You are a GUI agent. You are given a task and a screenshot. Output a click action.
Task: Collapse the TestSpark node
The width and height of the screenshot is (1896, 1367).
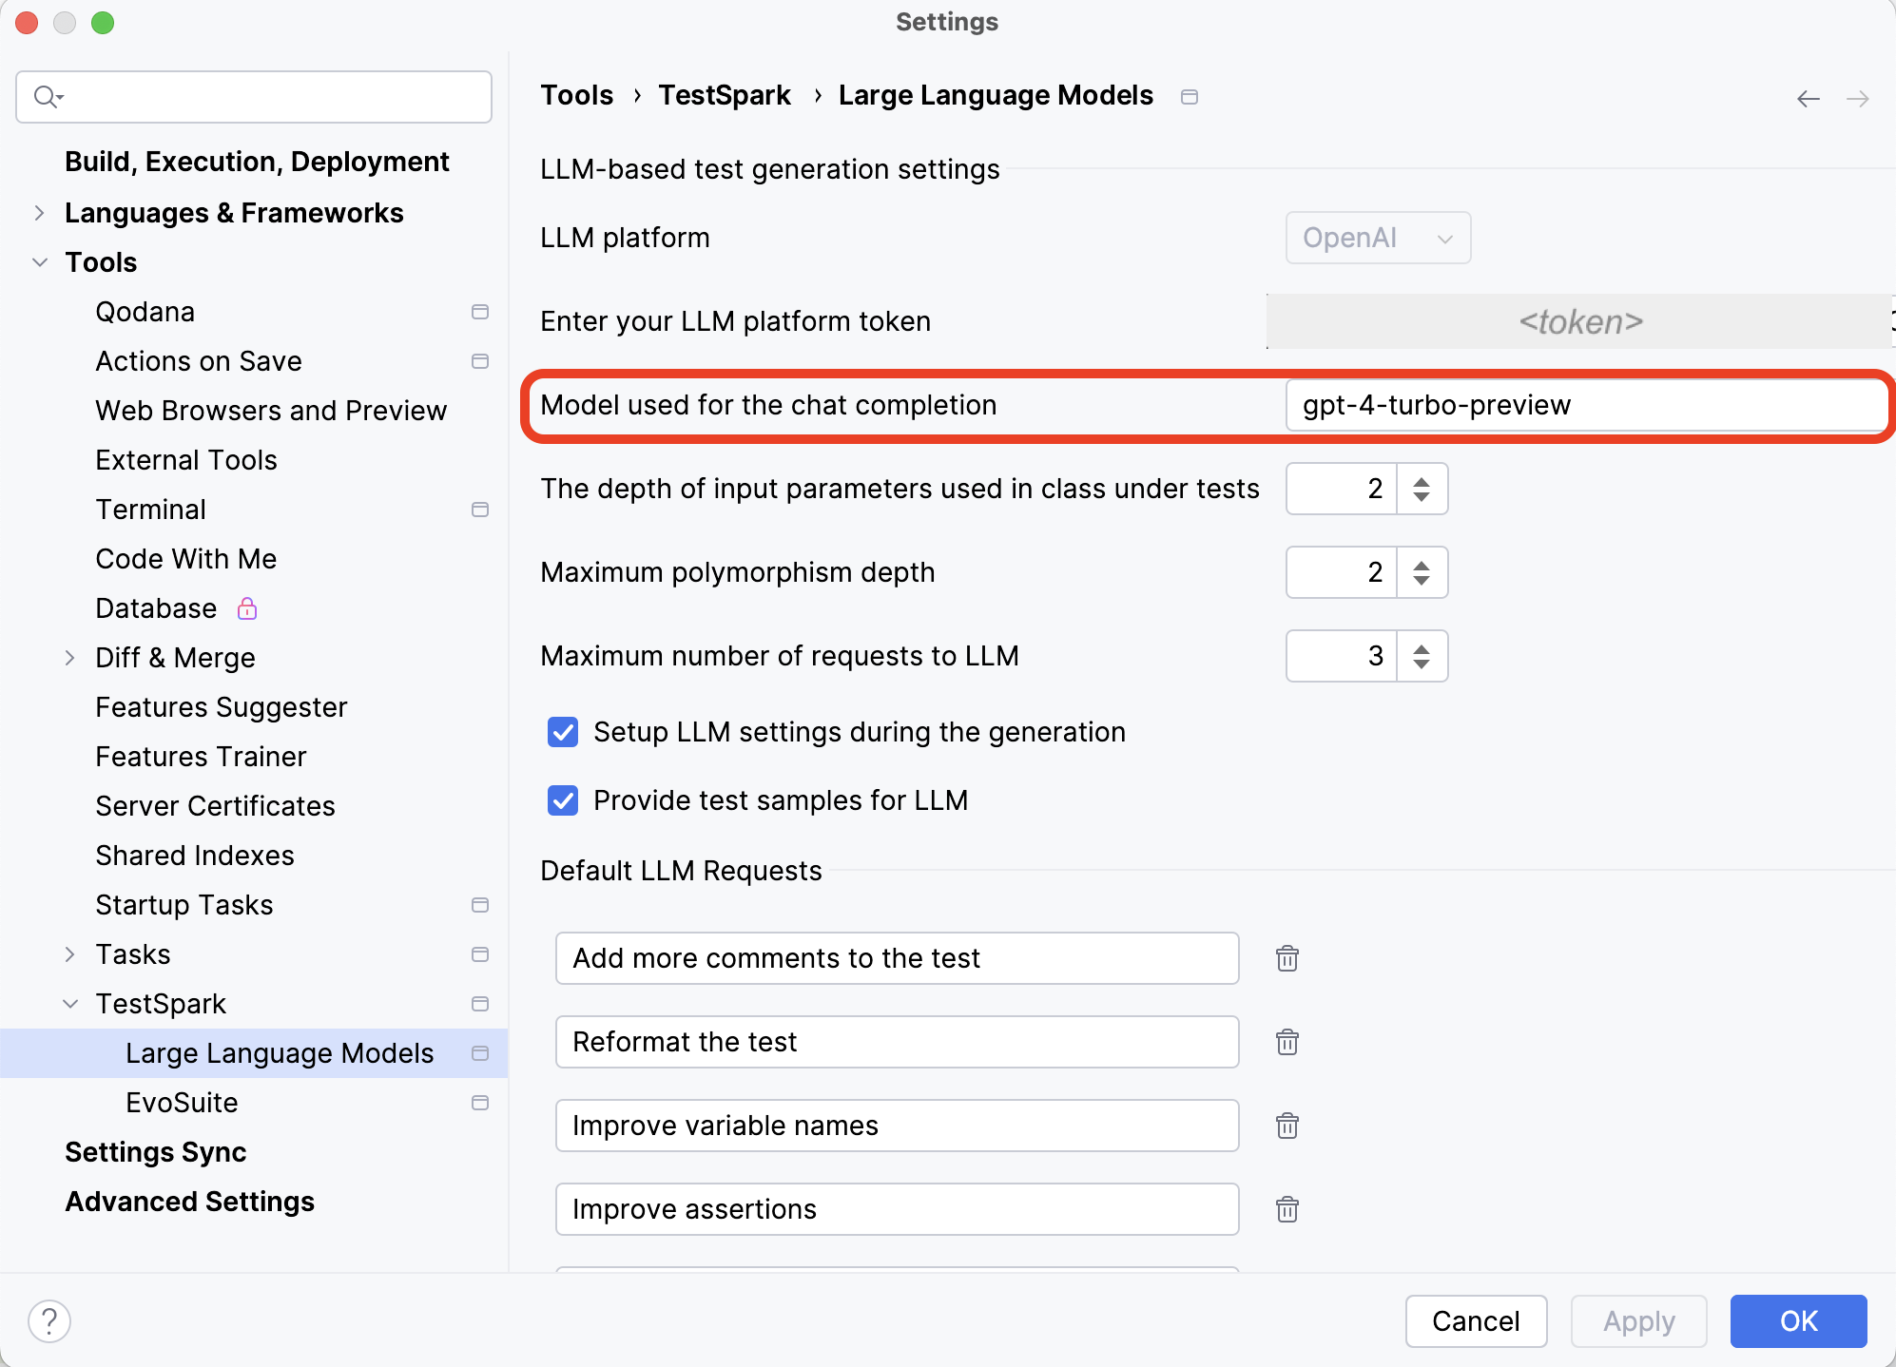click(x=69, y=1004)
